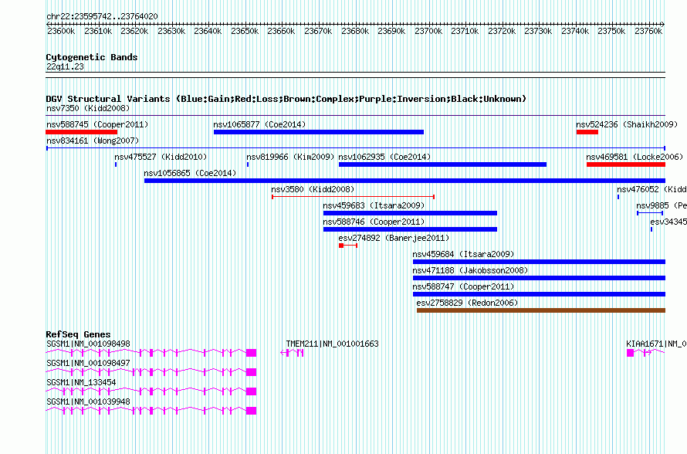Click the nsv471188 (Jakobsson2008) blue bar
This screenshot has width=687, height=454.
tap(539, 278)
